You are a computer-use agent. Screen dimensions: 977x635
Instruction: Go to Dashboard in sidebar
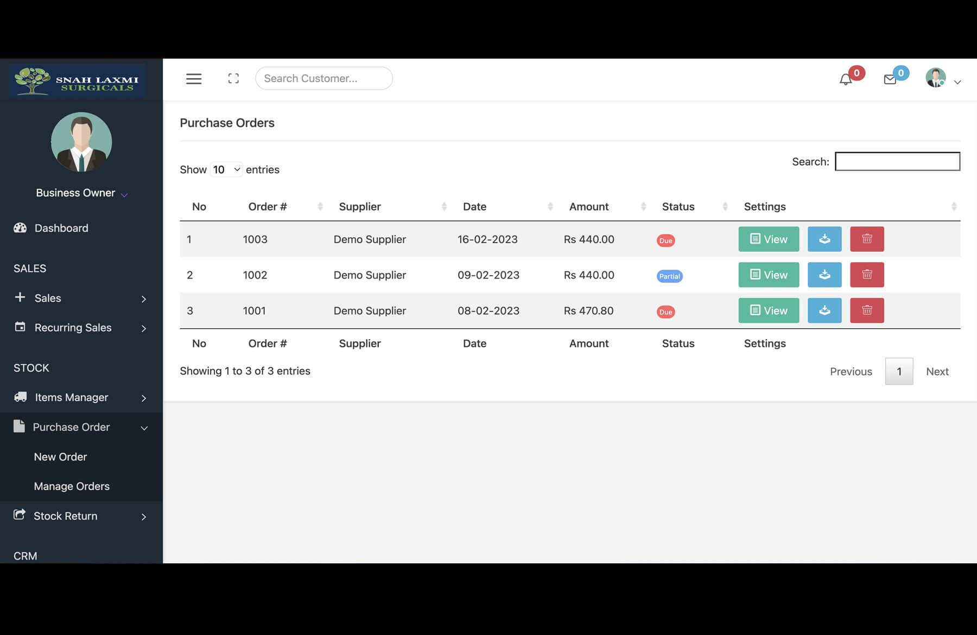[61, 228]
